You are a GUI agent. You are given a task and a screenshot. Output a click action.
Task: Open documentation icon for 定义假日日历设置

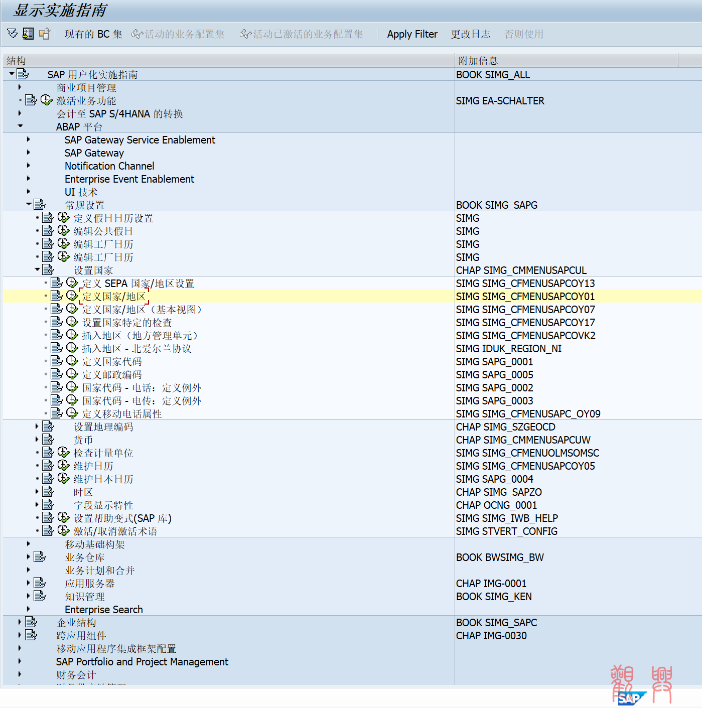48,217
